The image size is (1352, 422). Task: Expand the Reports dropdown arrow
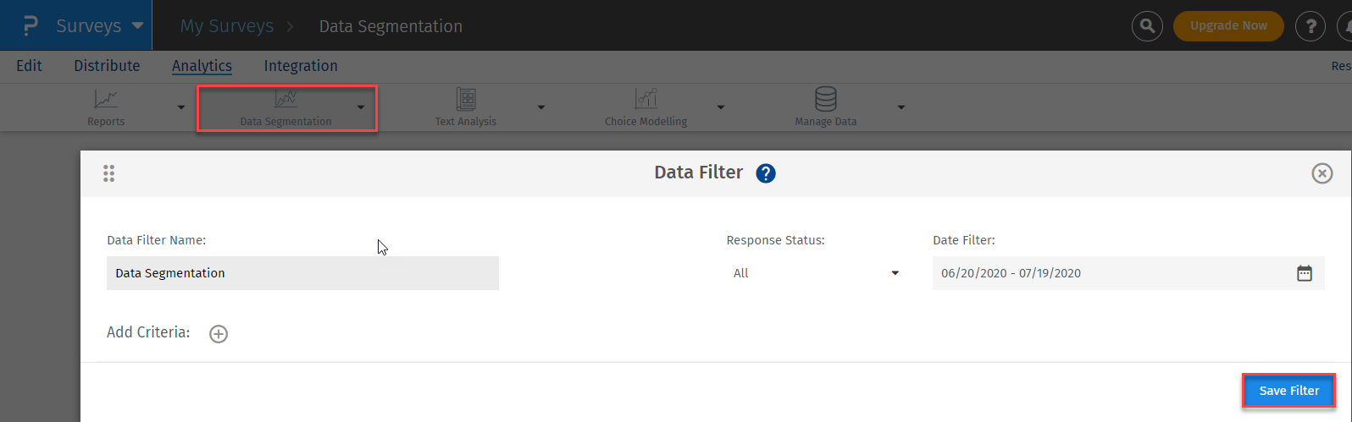click(181, 107)
